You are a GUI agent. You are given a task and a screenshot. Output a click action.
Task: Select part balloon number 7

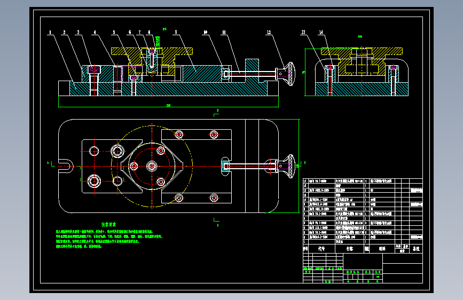point(140,32)
